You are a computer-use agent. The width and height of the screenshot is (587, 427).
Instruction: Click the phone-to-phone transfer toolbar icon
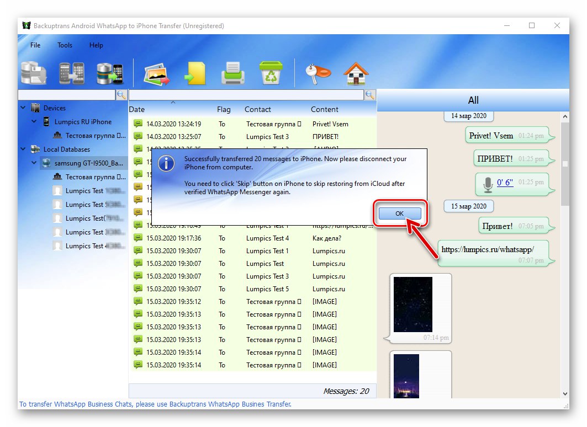(71, 73)
